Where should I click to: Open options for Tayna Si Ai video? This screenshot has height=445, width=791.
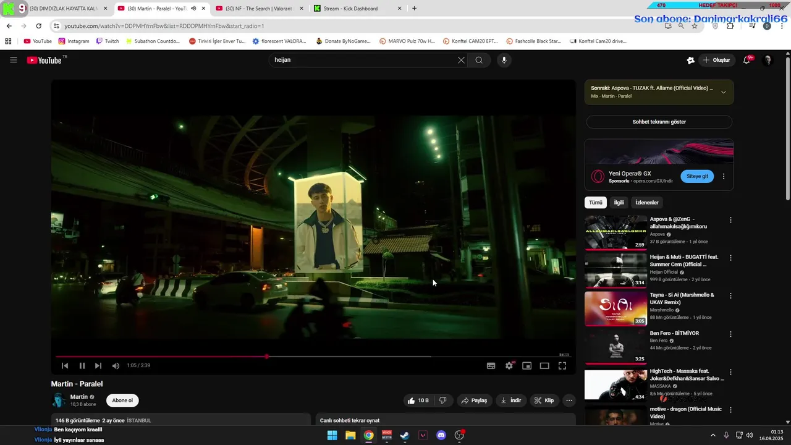[730, 296]
